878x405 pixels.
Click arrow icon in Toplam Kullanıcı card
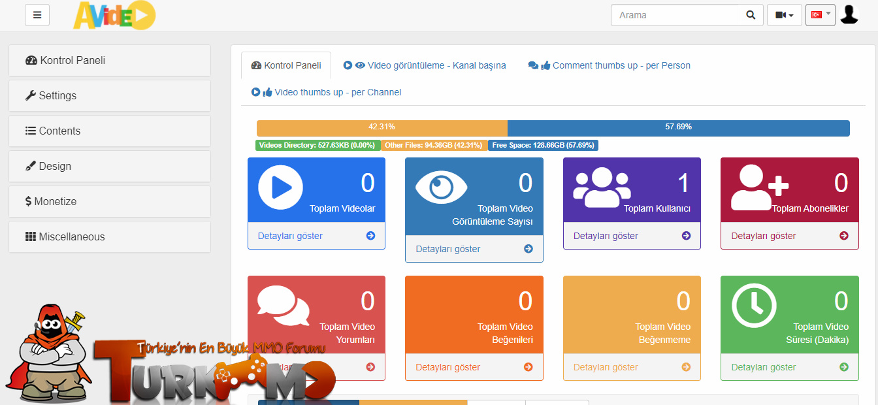686,236
